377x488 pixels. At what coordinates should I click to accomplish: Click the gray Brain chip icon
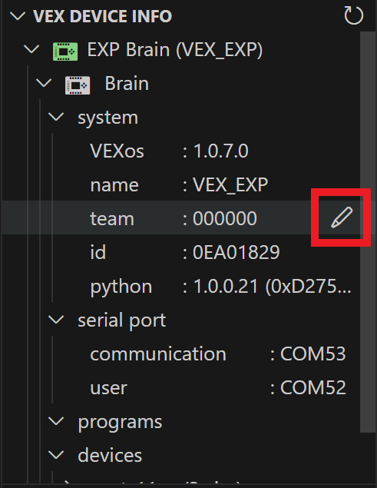tap(78, 85)
